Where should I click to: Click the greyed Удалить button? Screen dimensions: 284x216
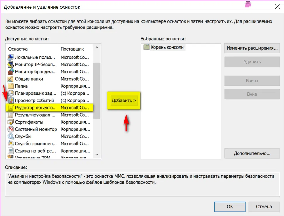click(x=252, y=62)
